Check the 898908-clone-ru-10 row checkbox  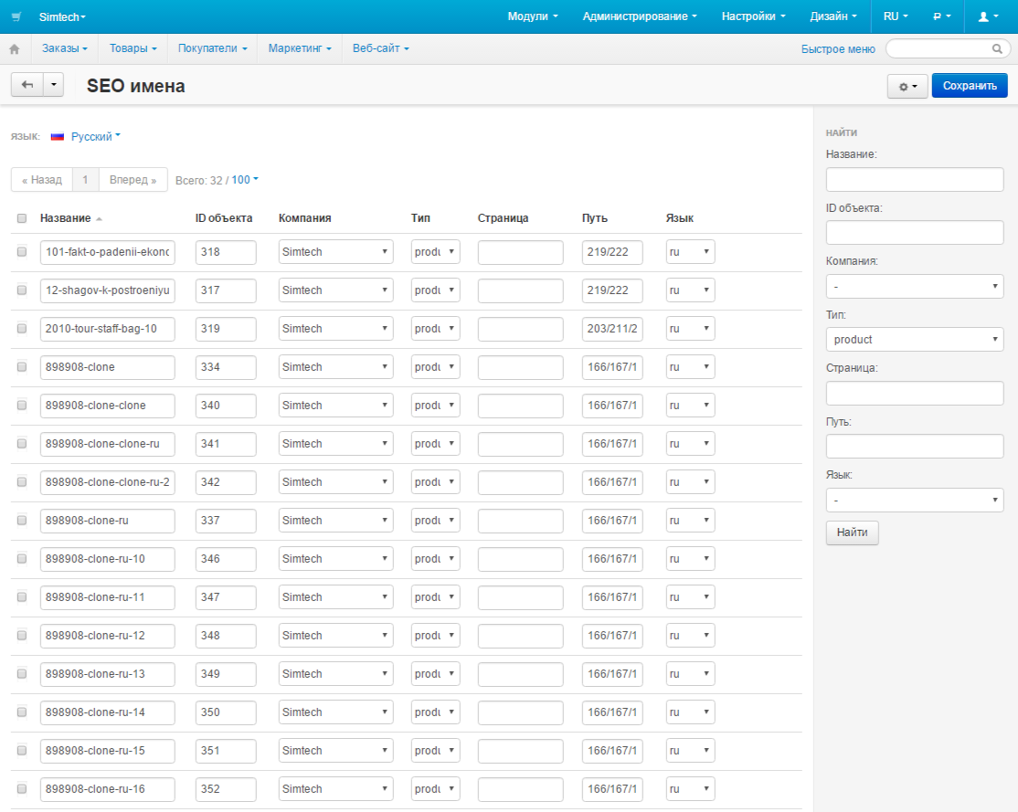point(22,558)
